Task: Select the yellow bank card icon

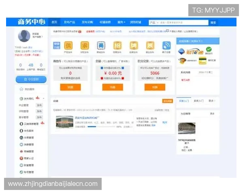Action: click(x=202, y=61)
